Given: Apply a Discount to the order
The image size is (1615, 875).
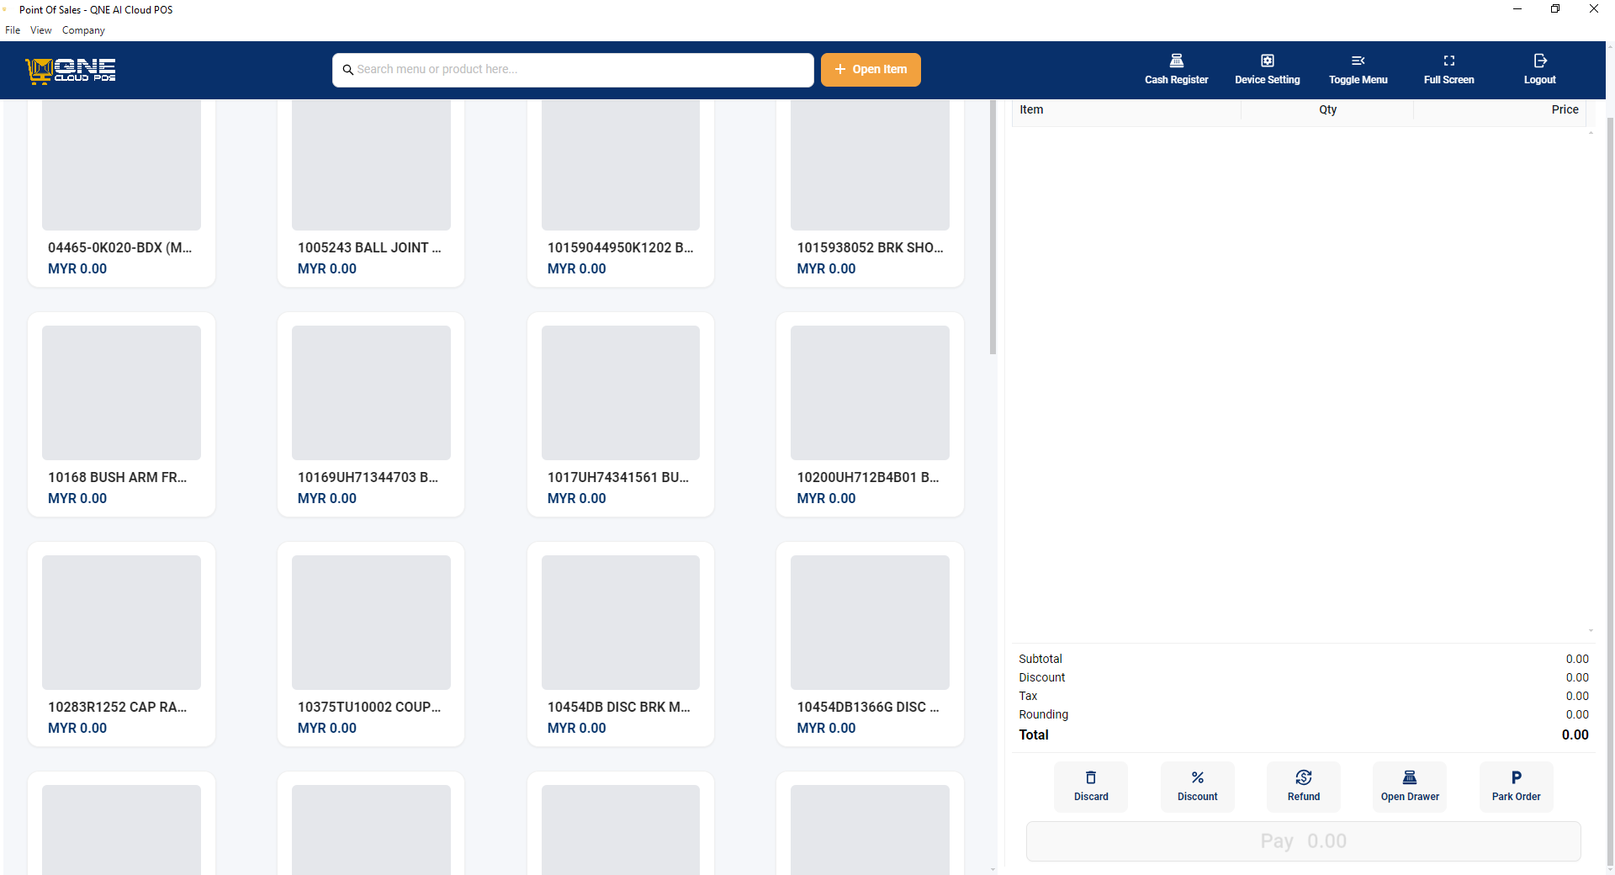Looking at the screenshot, I should [1197, 787].
